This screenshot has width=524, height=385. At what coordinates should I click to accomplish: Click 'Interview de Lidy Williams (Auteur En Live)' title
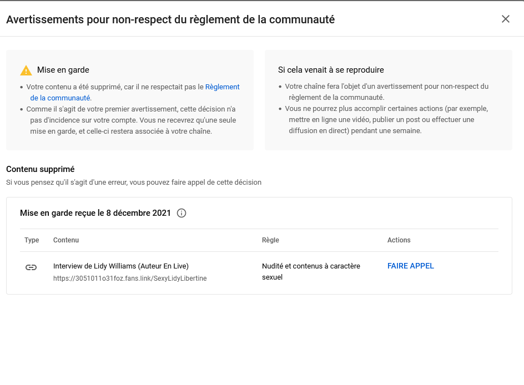pyautogui.click(x=120, y=266)
